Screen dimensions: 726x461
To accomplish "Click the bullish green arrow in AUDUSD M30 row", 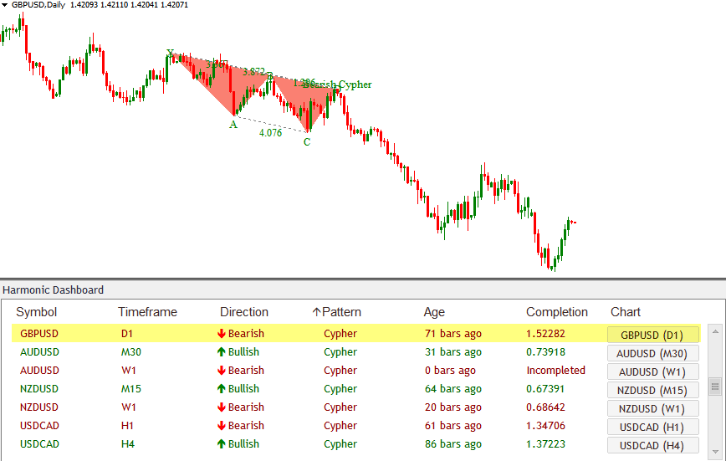I will (221, 352).
